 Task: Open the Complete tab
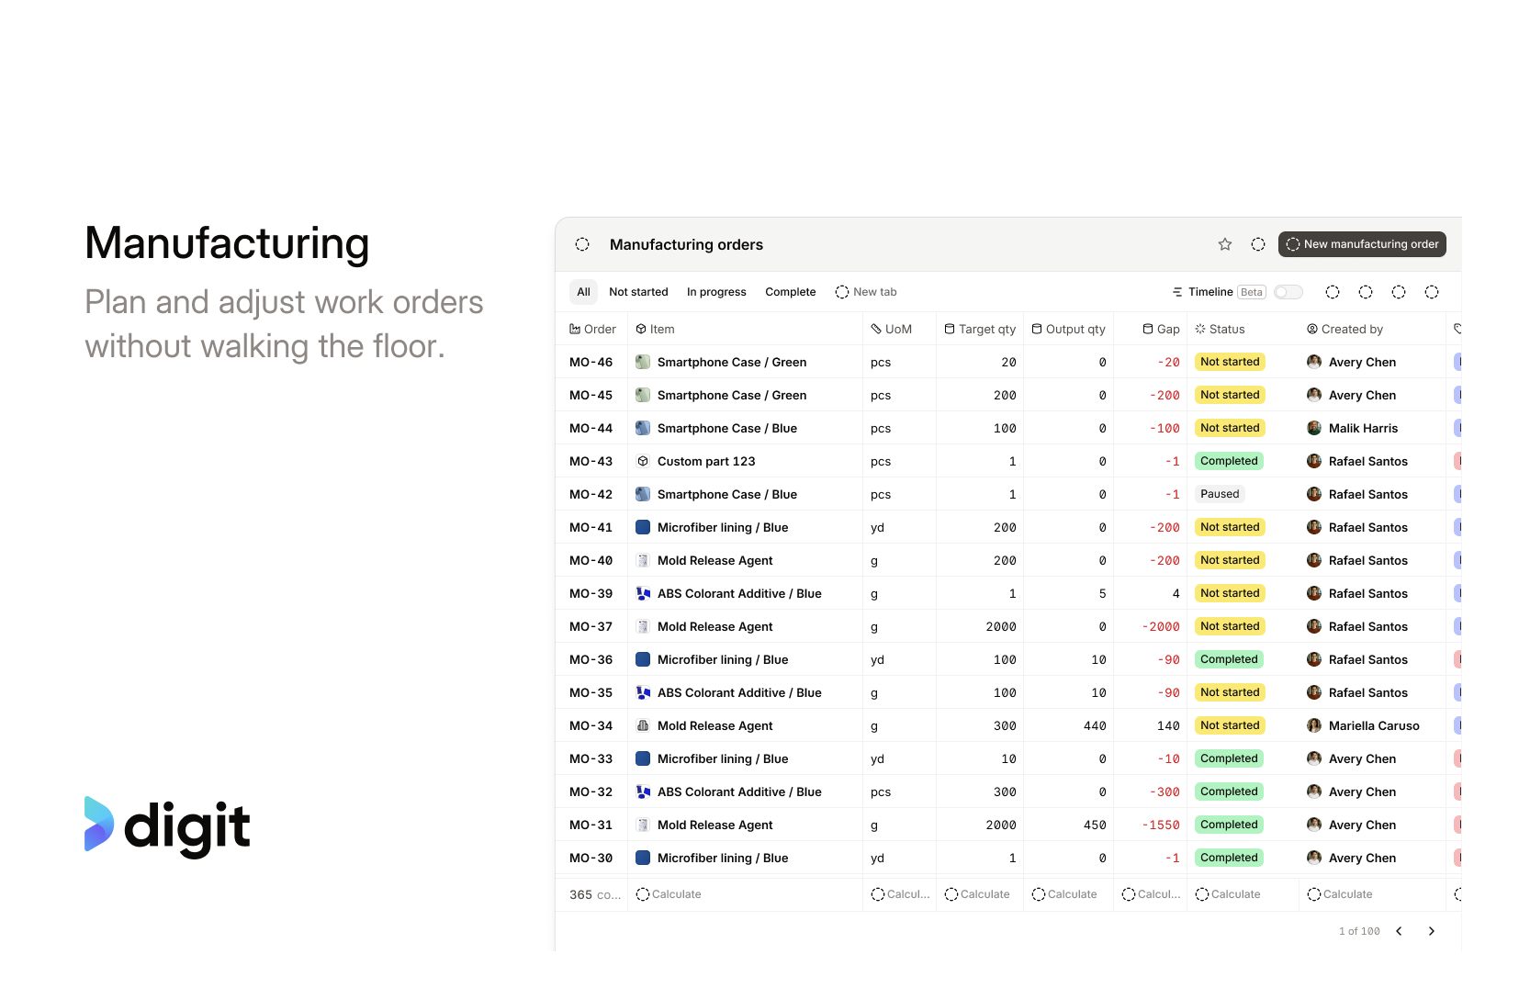[790, 292]
